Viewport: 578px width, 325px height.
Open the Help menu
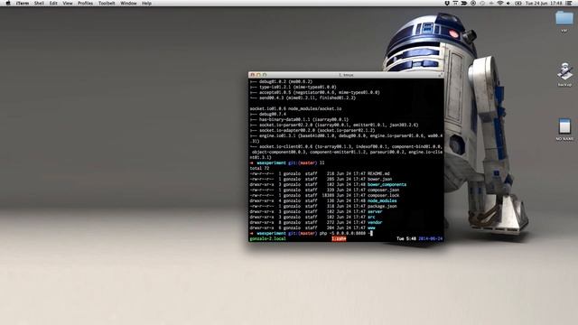pos(146,4)
